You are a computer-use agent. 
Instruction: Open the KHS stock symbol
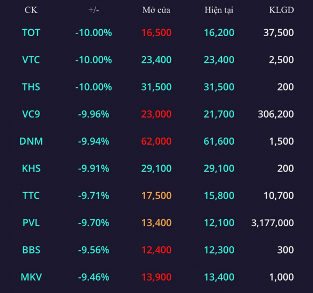tap(31, 168)
